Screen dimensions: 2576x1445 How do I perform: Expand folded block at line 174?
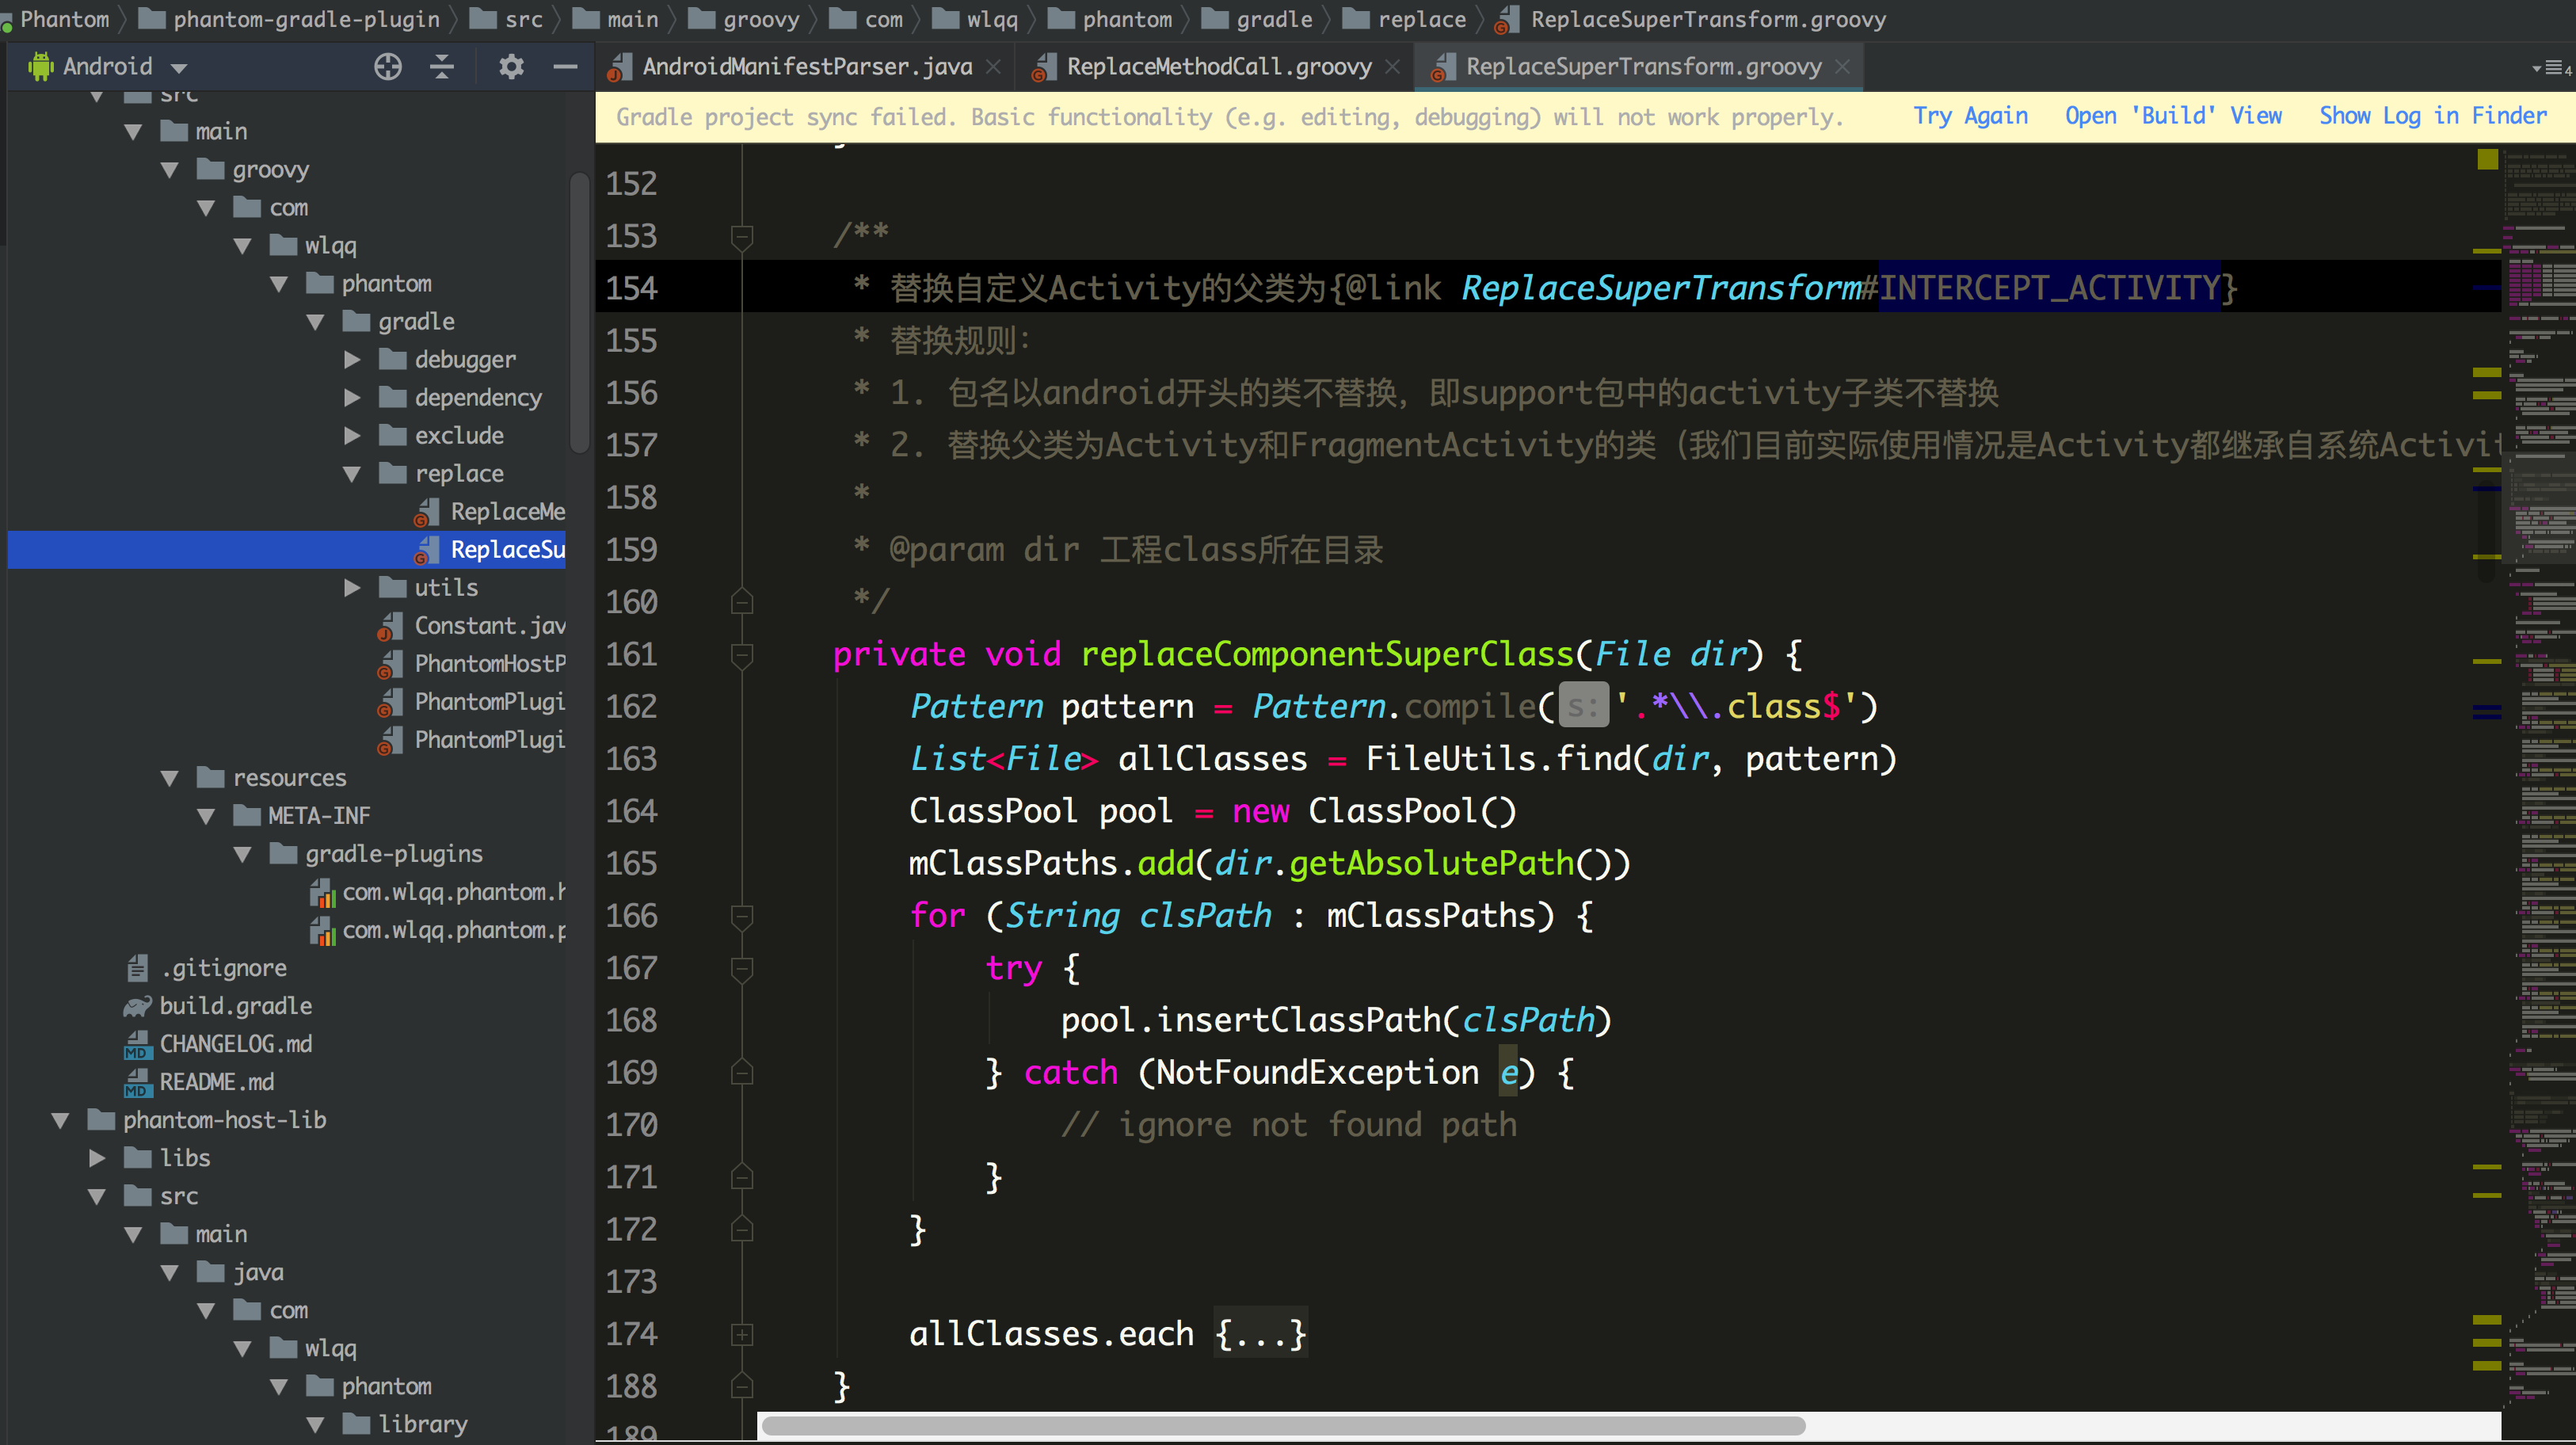[741, 1334]
